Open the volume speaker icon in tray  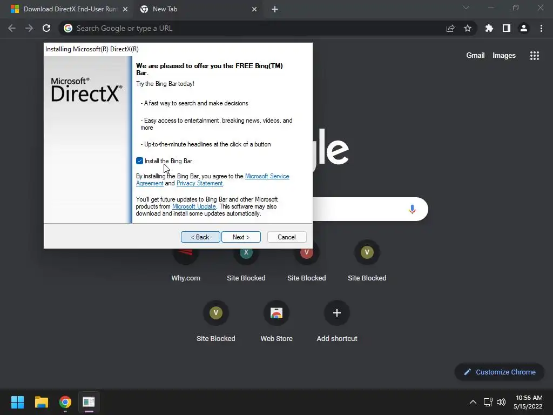click(x=501, y=402)
